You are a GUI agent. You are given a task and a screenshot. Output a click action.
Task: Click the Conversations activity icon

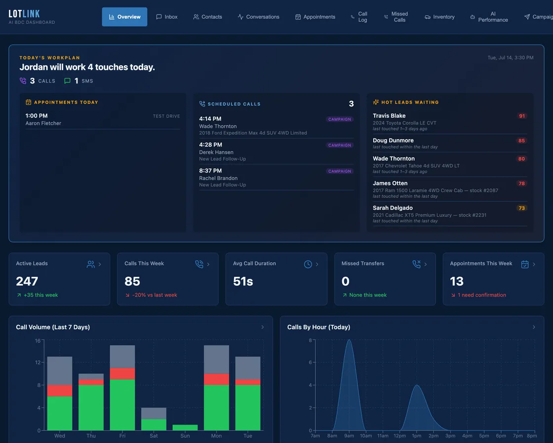pyautogui.click(x=240, y=17)
